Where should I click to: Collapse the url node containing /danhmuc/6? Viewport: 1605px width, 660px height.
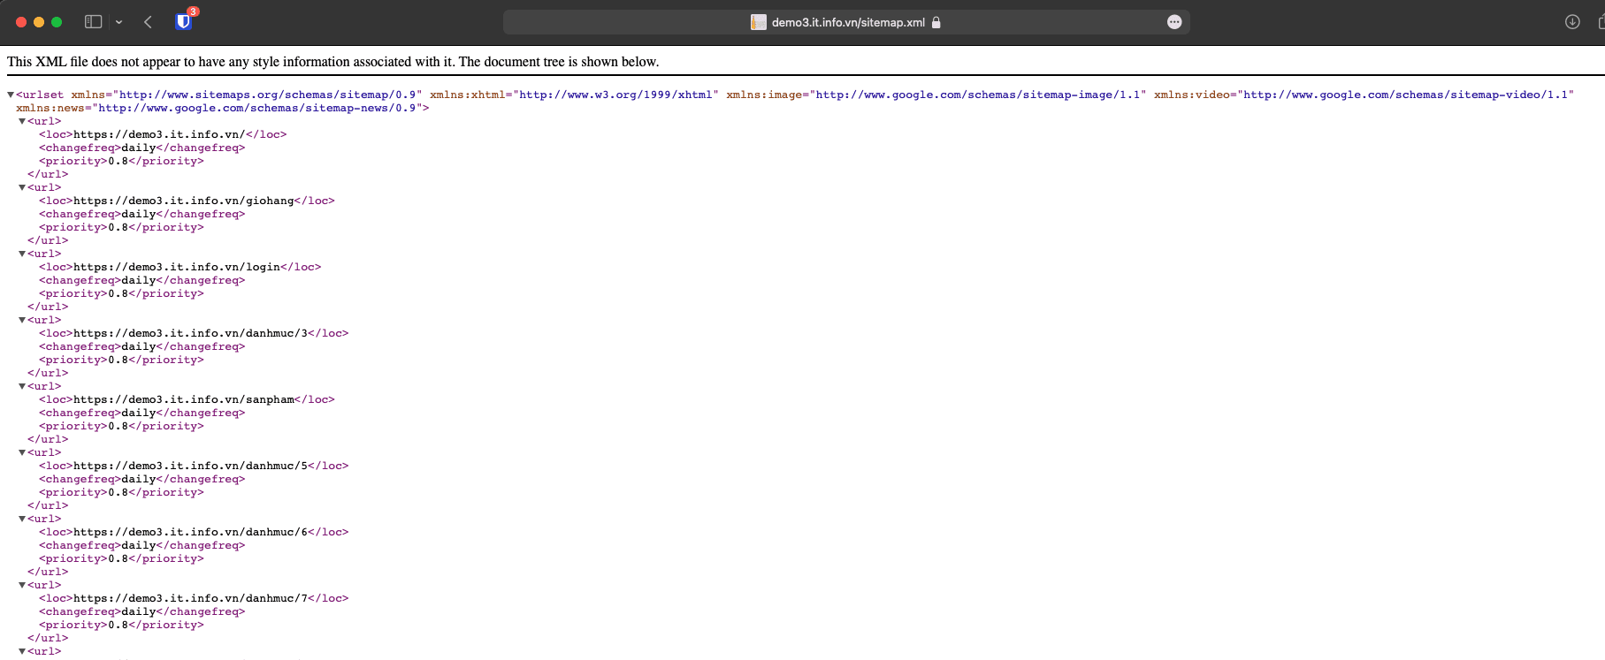coord(22,519)
